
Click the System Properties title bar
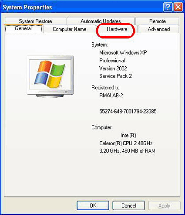pyautogui.click(x=81, y=7)
